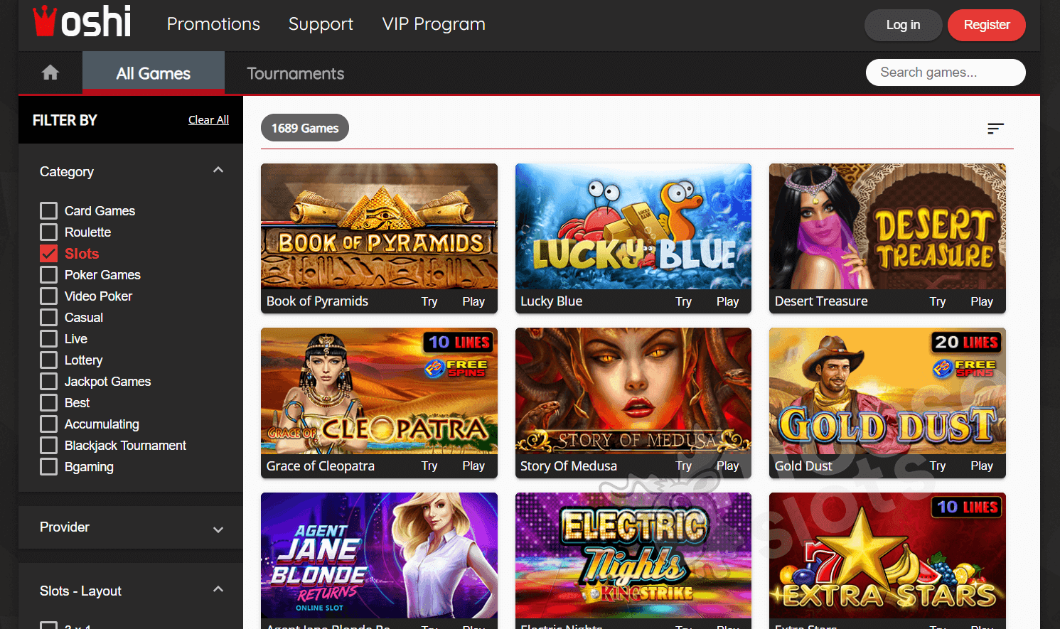
Task: Click Play for Gold Dust
Action: pyautogui.click(x=982, y=466)
